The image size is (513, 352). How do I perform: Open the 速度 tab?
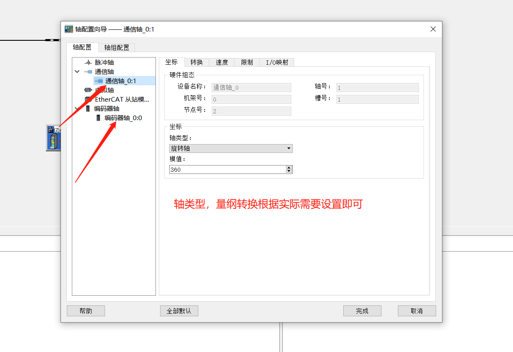pyautogui.click(x=222, y=62)
